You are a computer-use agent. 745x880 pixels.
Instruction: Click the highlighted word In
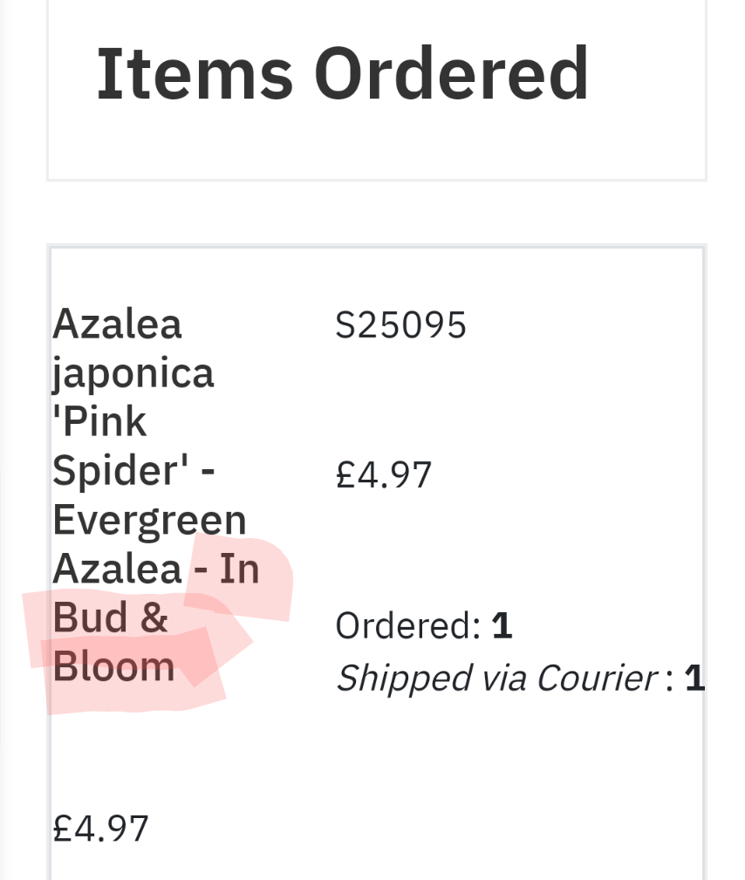pos(239,570)
